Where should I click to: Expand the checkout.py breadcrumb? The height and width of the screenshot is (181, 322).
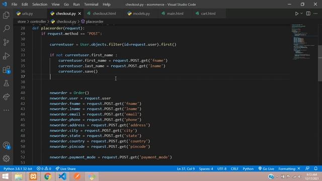[x=64, y=22]
